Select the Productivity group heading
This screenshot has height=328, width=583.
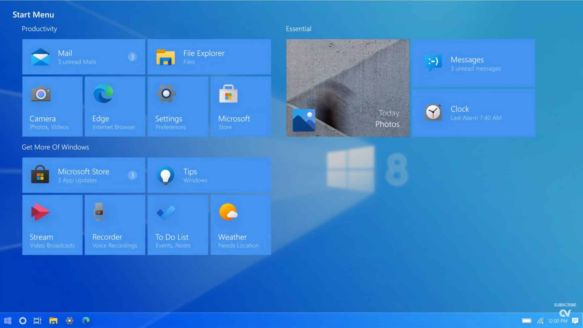pos(39,29)
